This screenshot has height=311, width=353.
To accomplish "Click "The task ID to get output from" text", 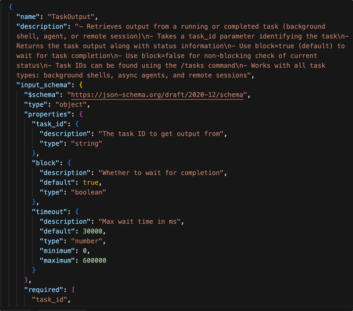I will pos(161,134).
